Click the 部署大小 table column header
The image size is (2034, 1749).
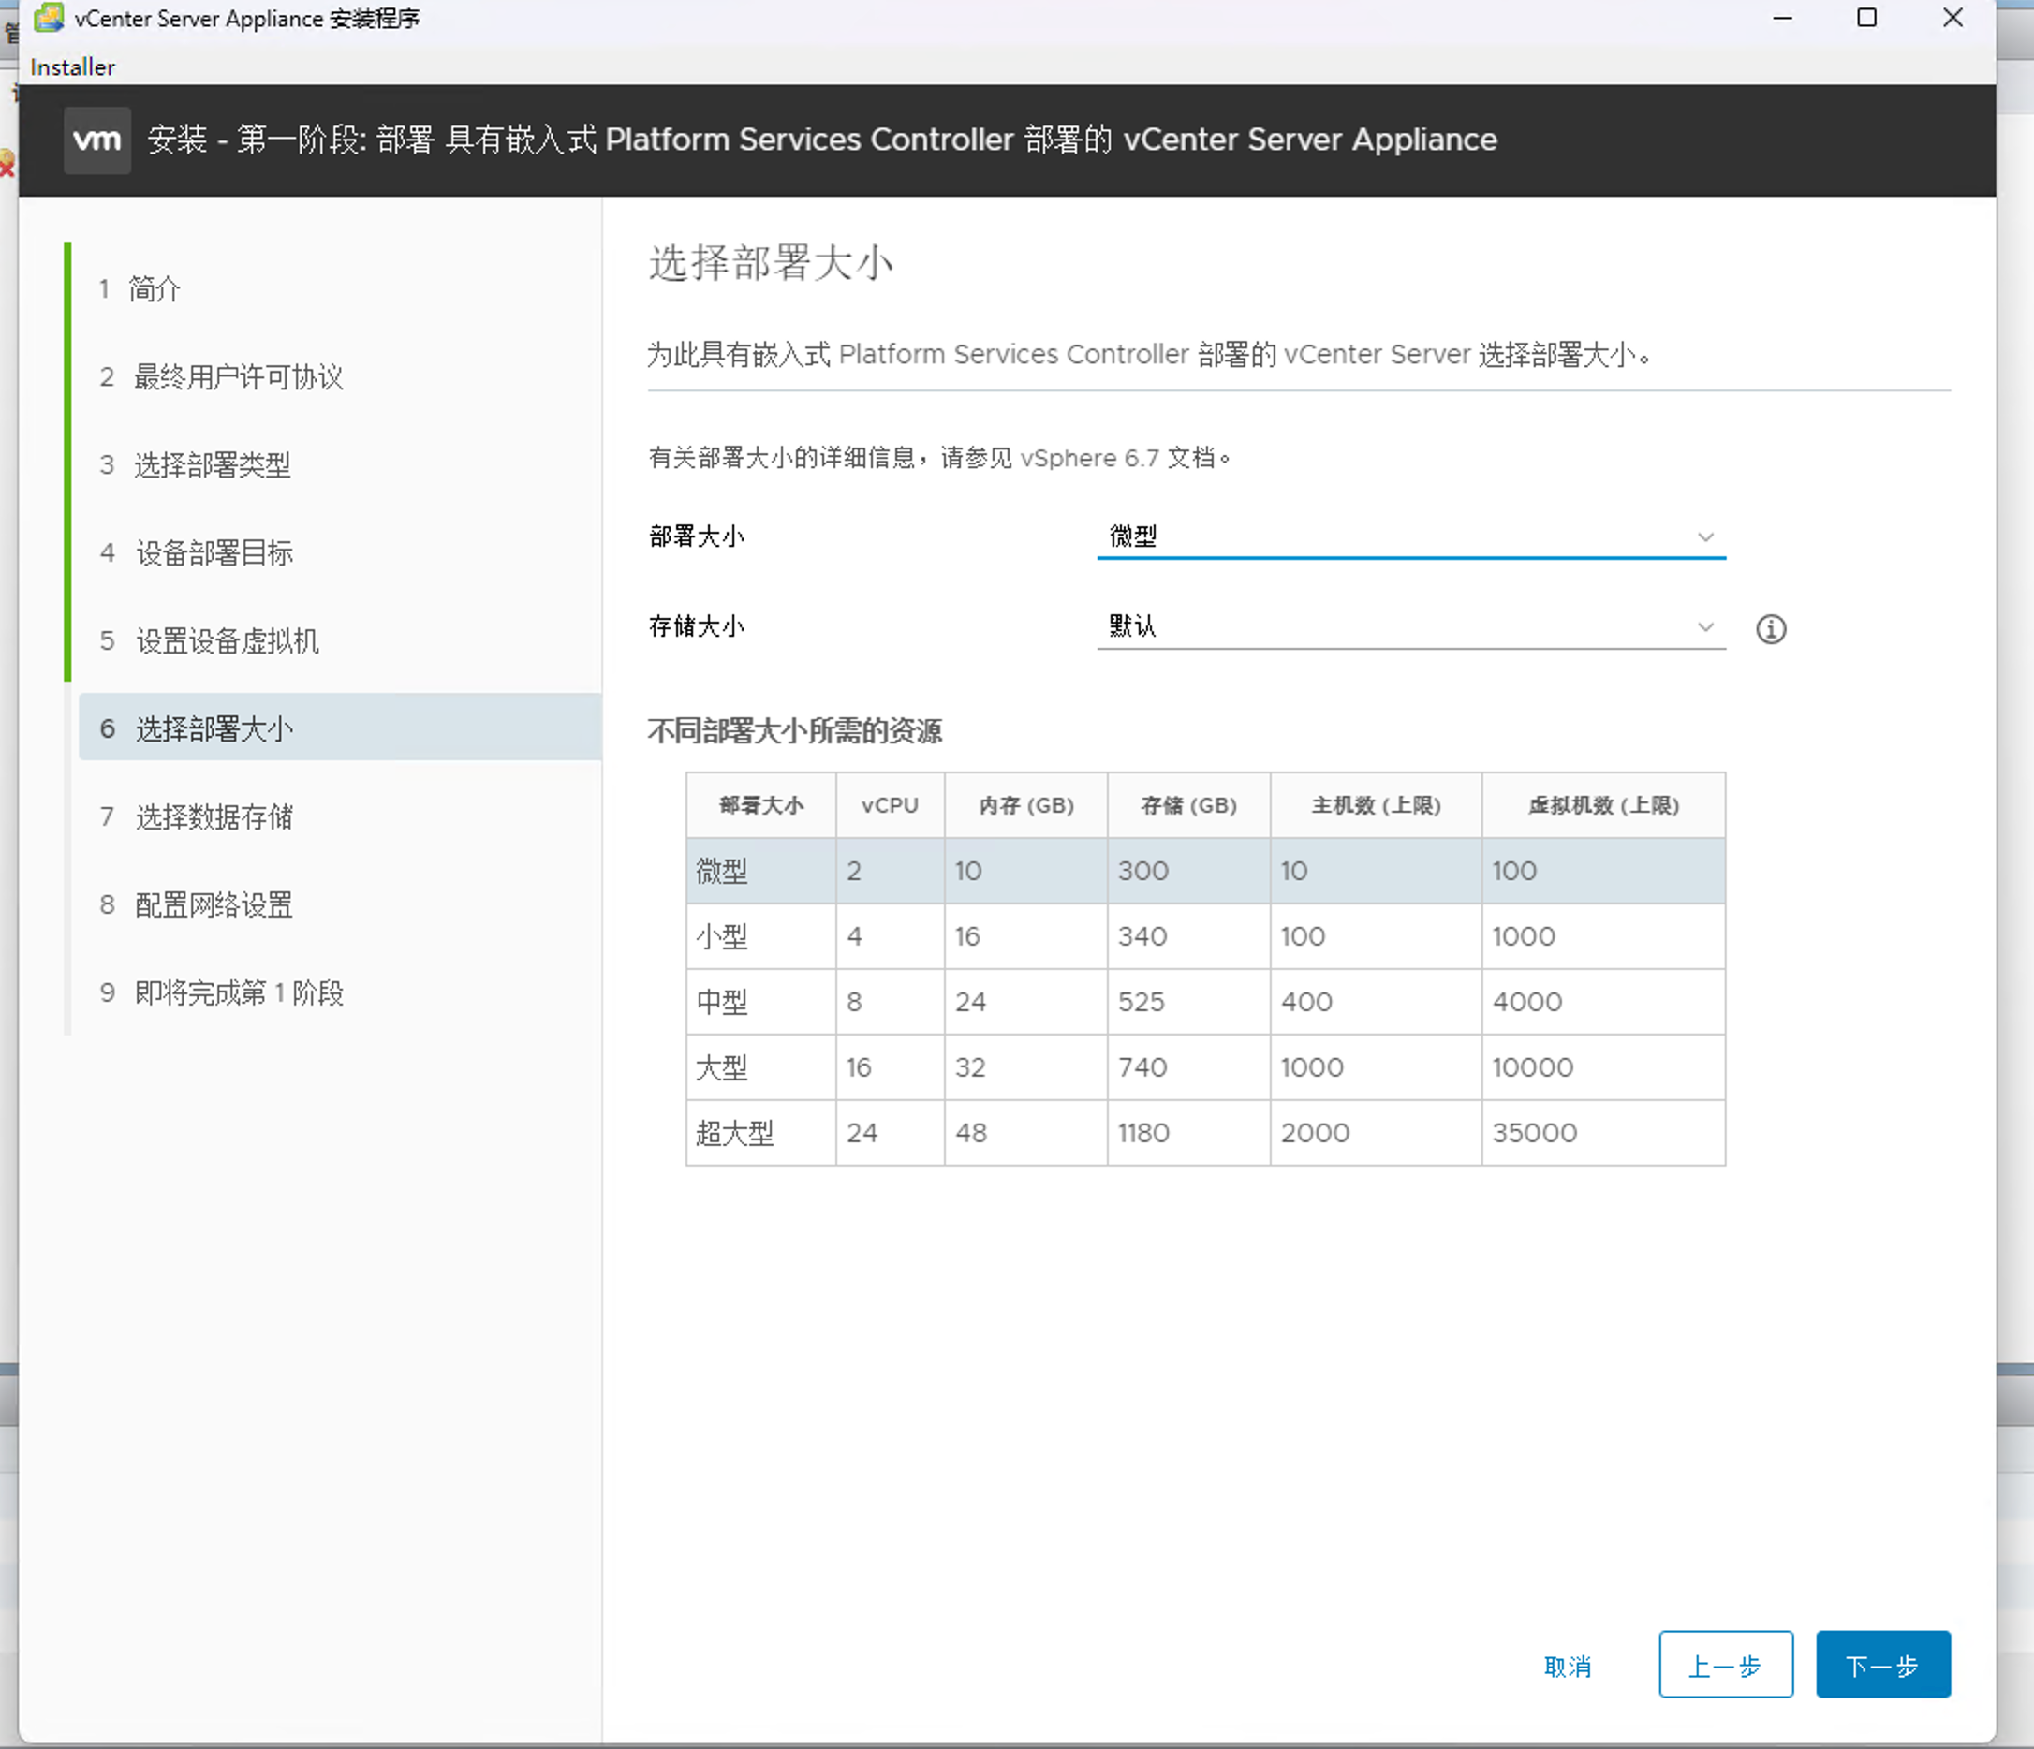760,805
